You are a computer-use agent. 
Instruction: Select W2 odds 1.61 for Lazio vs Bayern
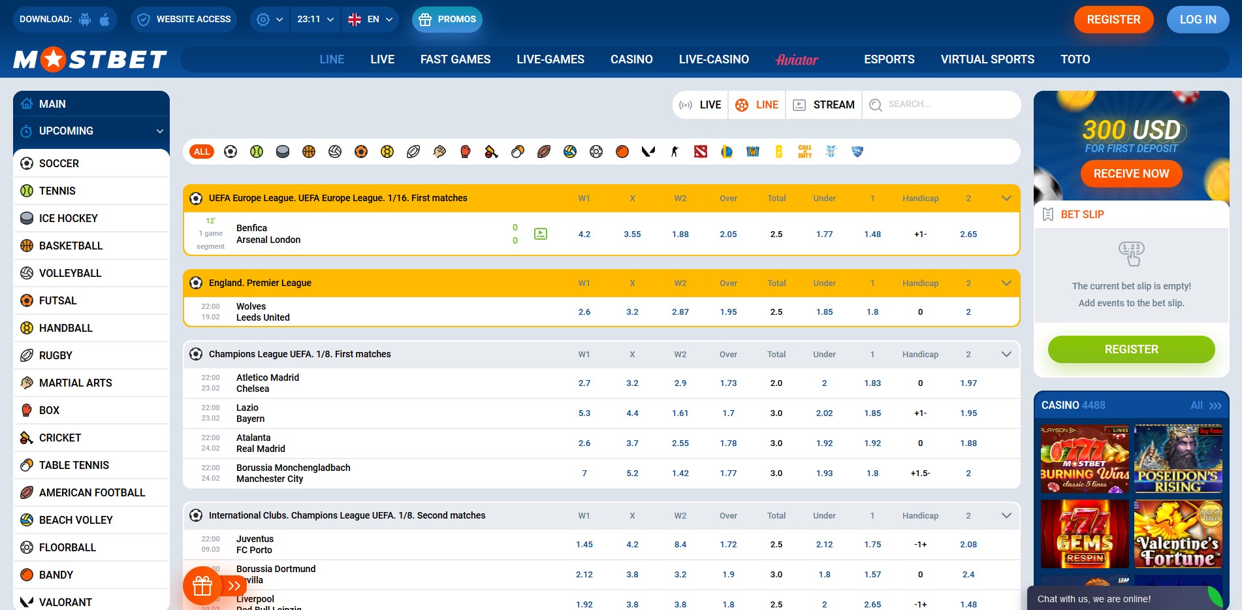[680, 413]
